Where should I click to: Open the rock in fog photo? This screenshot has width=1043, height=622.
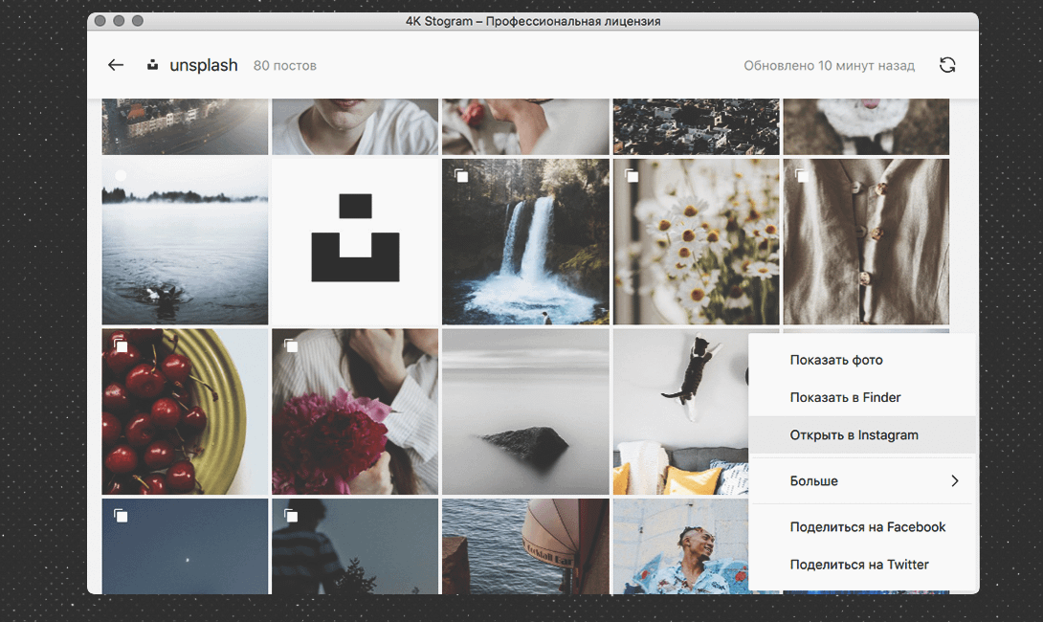click(x=525, y=411)
